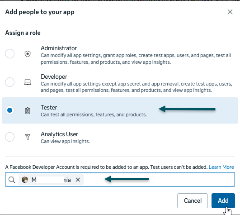Image resolution: width=240 pixels, height=215 pixels.
Task: Click the Administrator shield star icon
Action: pyautogui.click(x=28, y=54)
